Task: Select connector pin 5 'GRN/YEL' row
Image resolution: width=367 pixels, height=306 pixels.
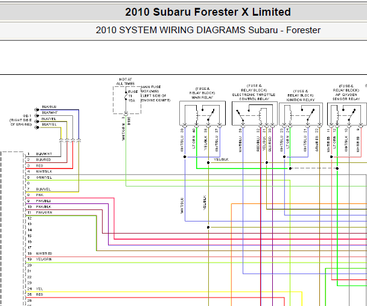Action: tap(39, 177)
